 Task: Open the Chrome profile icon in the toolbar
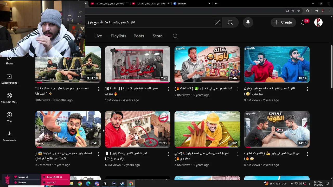[x=323, y=11]
